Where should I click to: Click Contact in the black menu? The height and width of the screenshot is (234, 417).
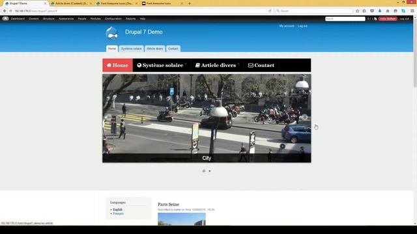tap(261, 65)
